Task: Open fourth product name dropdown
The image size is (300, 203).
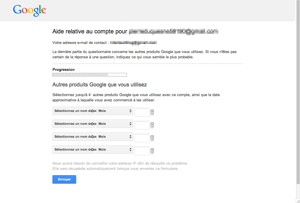Action: [x=74, y=149]
